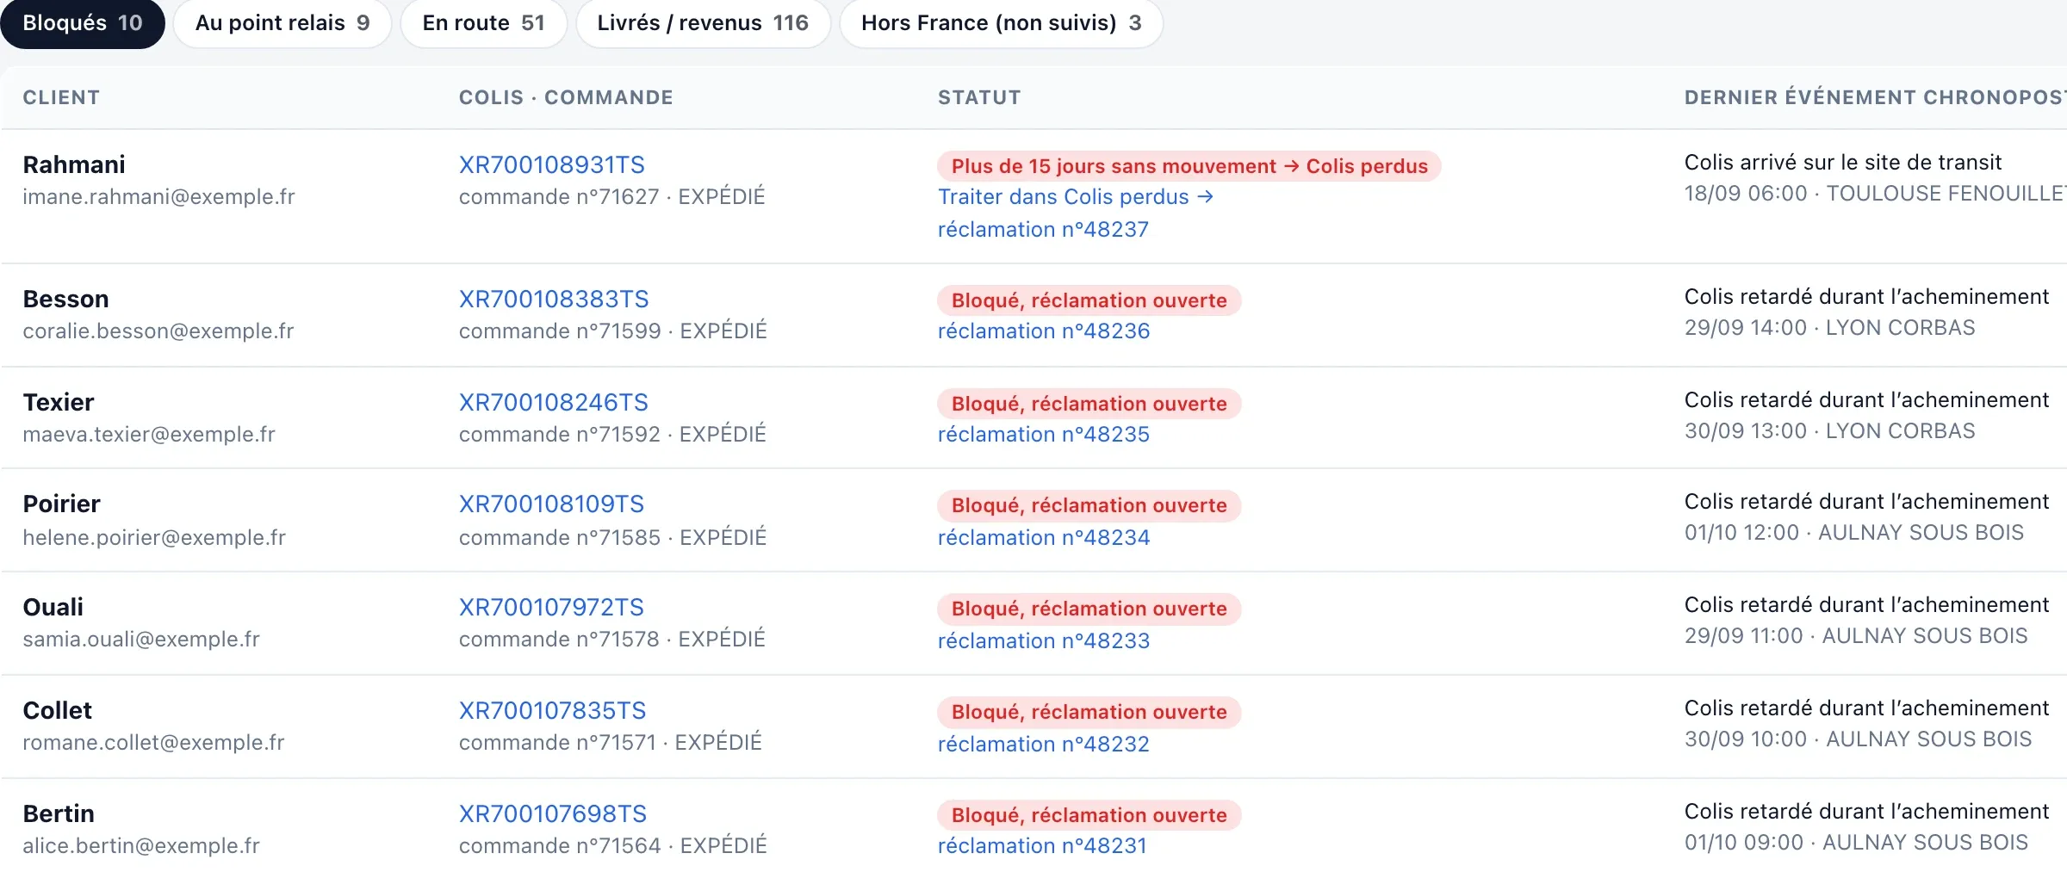2067x878 pixels.
Task: Open réclamation n°48237
Action: click(x=1043, y=230)
